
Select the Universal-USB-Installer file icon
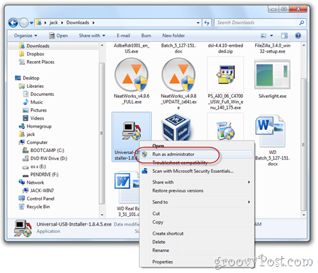[132, 131]
